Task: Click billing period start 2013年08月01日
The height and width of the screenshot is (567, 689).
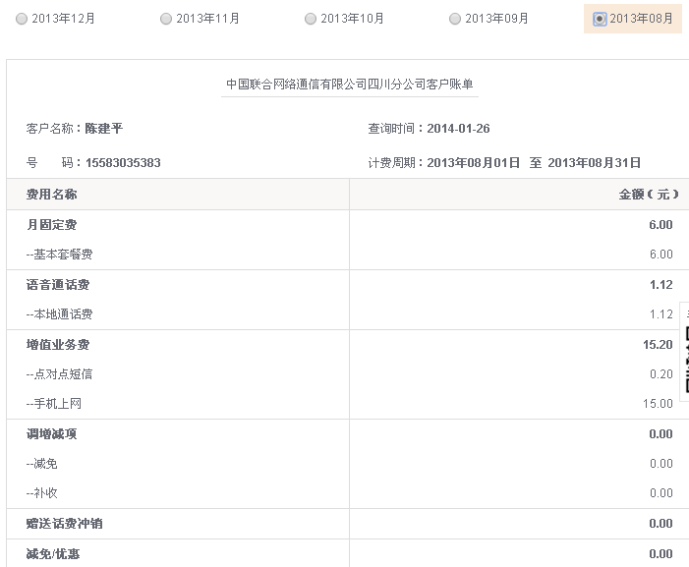Action: pyautogui.click(x=473, y=162)
